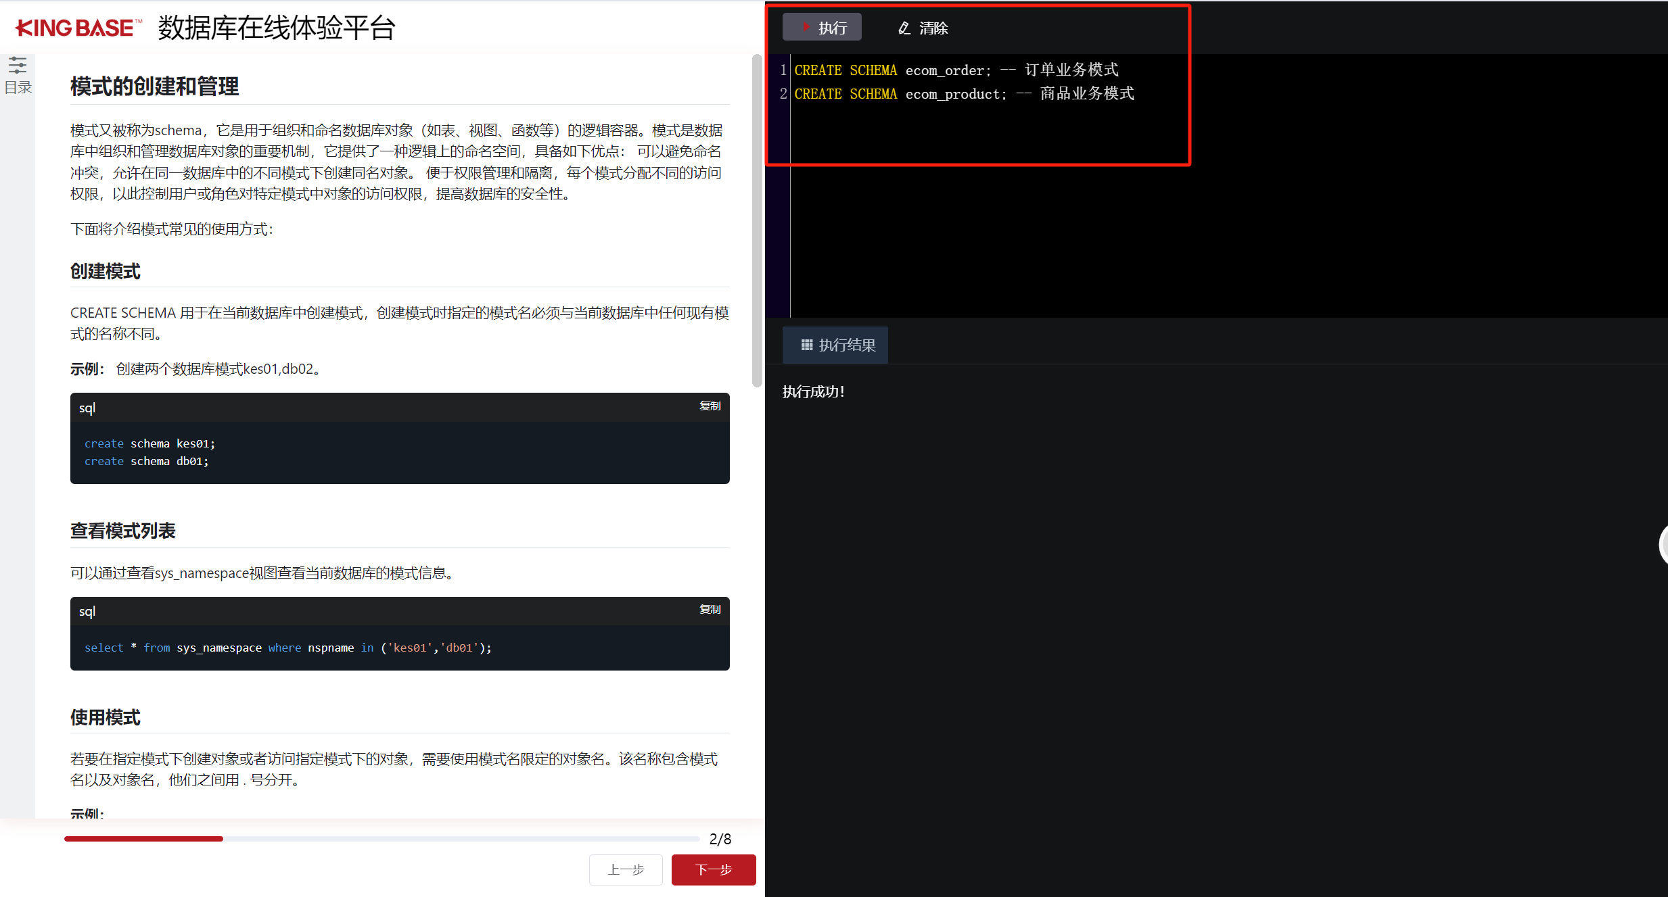This screenshot has height=897, width=1668.
Task: Click the 2/8 page indicator
Action: pos(720,839)
